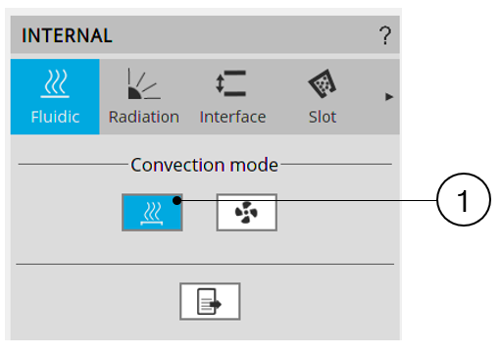Click the Slot perforated plate icon
Viewport: 501px width, 356px height.
pyautogui.click(x=323, y=83)
